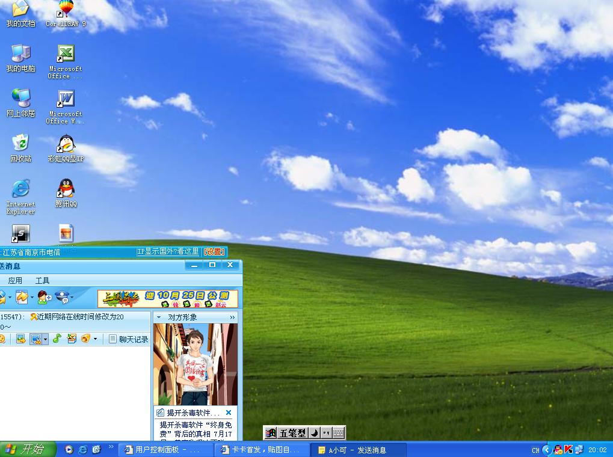Click the green music note icon
The height and width of the screenshot is (457, 613).
tap(57, 339)
